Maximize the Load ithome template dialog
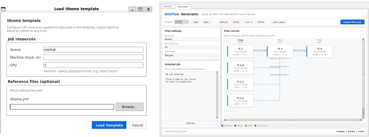Viewport: 369px width, 137px height. 141,9
